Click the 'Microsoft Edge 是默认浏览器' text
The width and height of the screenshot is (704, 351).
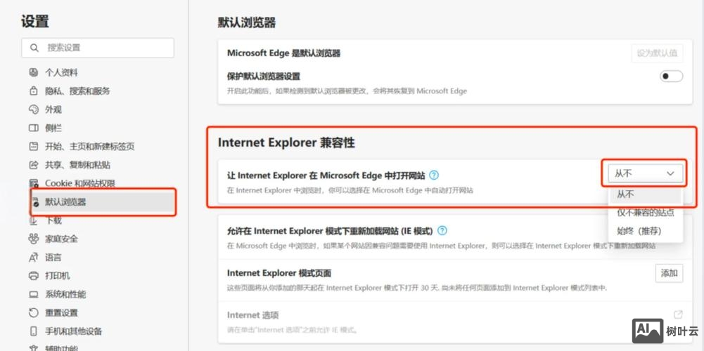[x=283, y=53]
